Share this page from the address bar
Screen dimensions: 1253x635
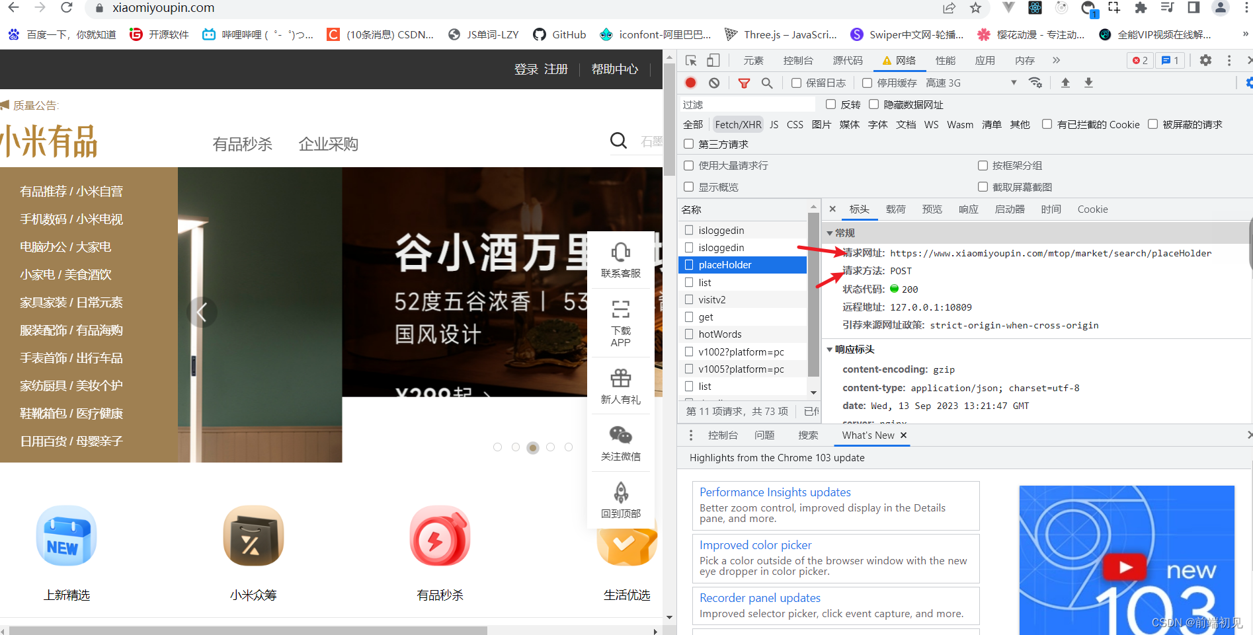(x=950, y=8)
